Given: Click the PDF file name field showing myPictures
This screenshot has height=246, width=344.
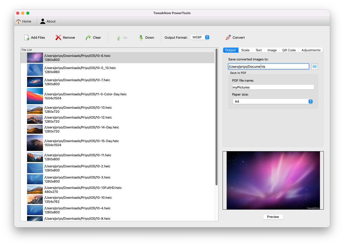Looking at the screenshot, I should (x=273, y=87).
